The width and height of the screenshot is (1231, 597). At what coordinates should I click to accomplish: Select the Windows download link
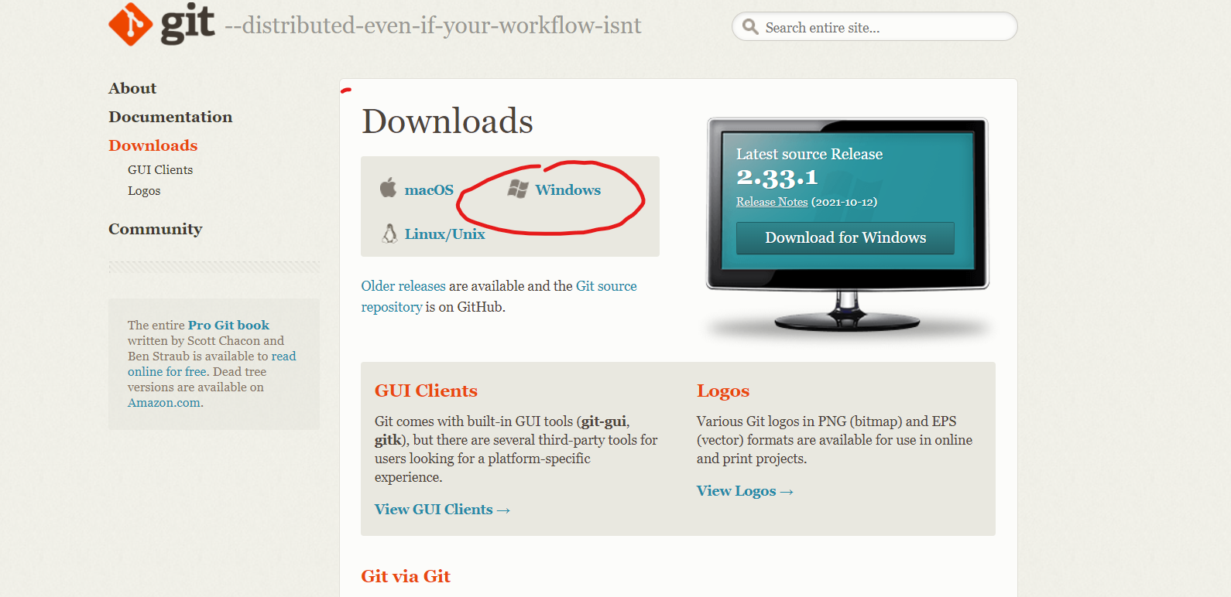(567, 190)
